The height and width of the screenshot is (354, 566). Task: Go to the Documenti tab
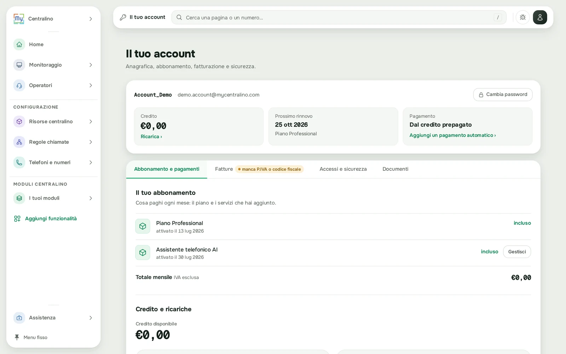pos(395,169)
